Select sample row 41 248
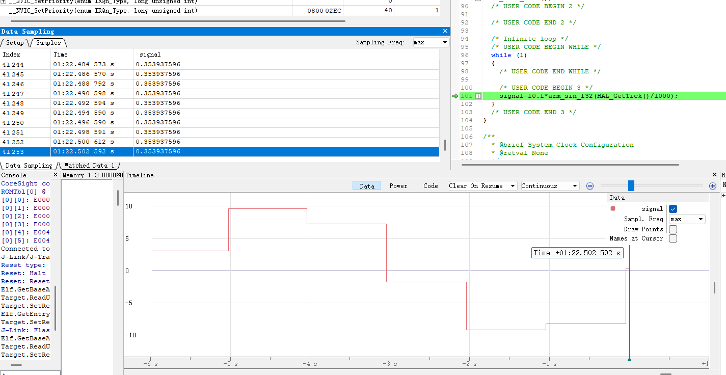The width and height of the screenshot is (726, 375). point(220,103)
